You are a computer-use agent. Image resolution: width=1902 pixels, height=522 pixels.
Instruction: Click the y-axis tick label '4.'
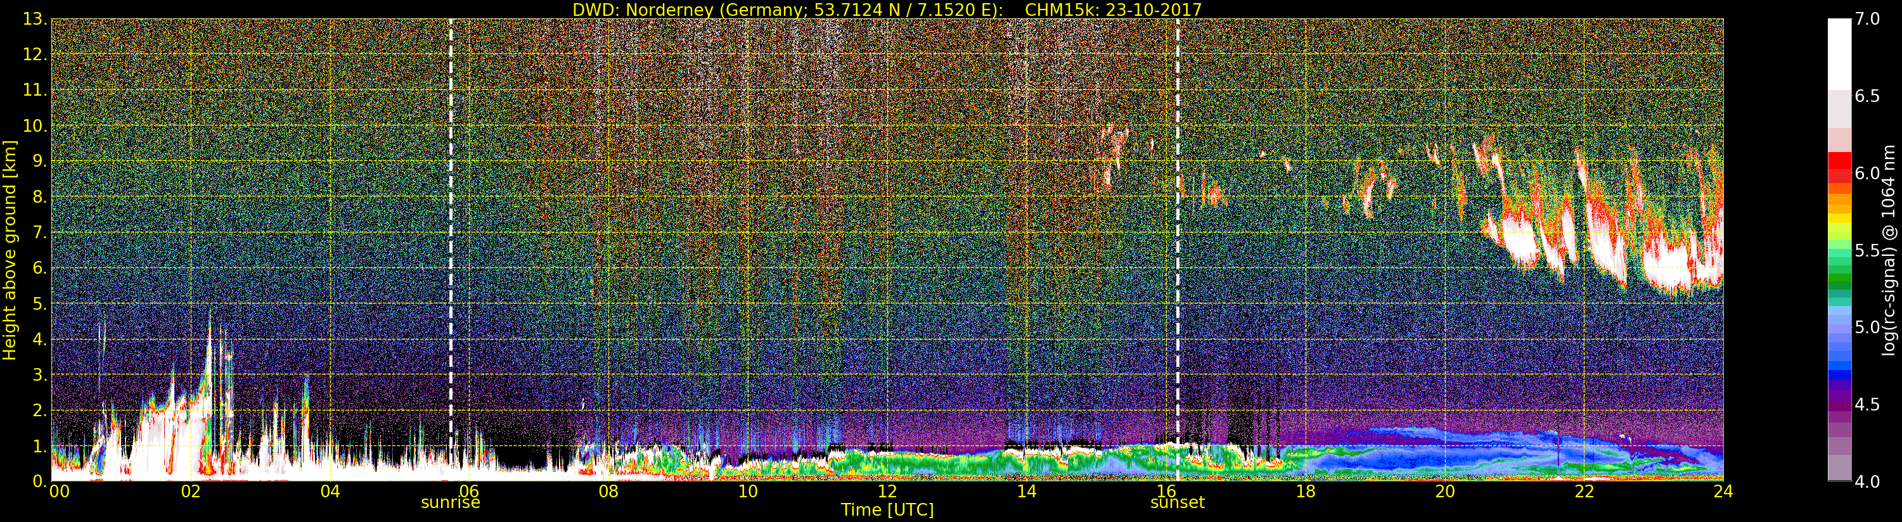pyautogui.click(x=39, y=340)
